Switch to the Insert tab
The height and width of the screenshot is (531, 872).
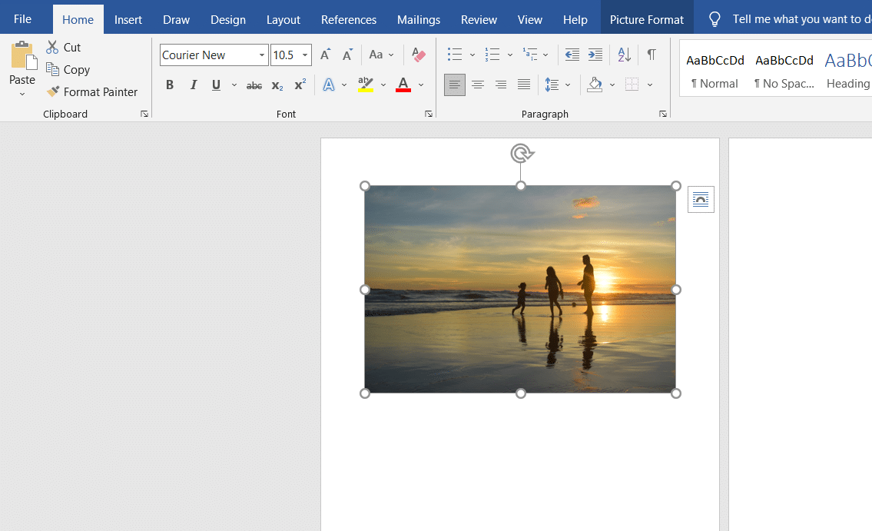[x=128, y=19]
